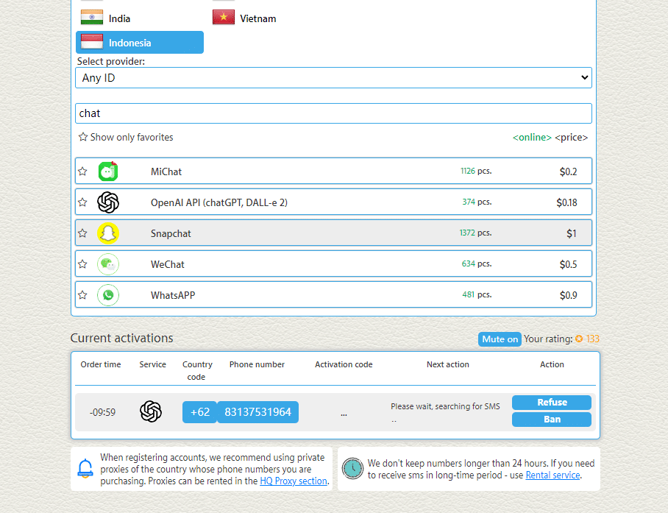Image resolution: width=668 pixels, height=513 pixels.
Task: Sort services by online count
Action: [x=532, y=137]
